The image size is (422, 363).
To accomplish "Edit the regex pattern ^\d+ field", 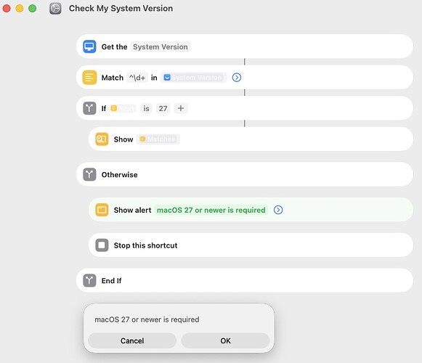I will pos(137,78).
